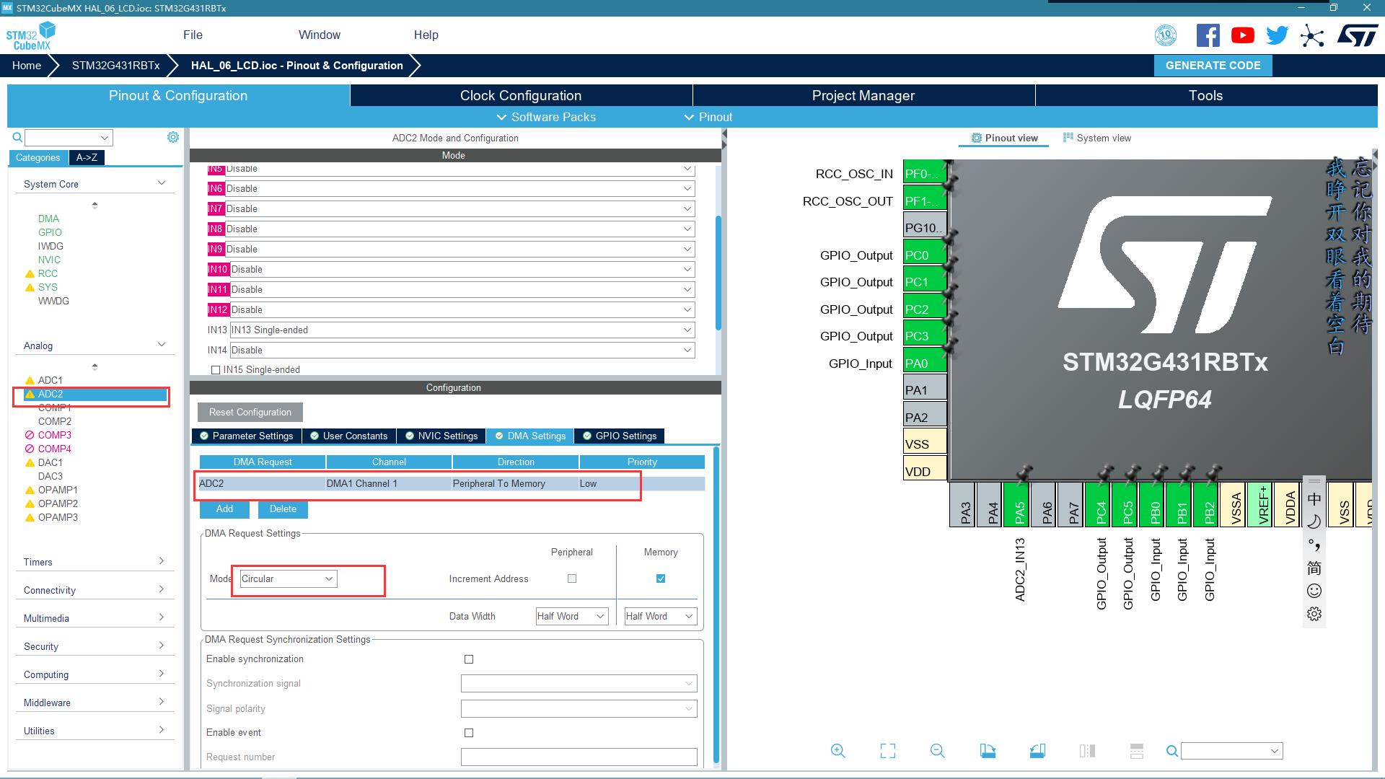Switch to the Project Manager tab
Image resolution: width=1385 pixels, height=779 pixels.
click(x=863, y=95)
